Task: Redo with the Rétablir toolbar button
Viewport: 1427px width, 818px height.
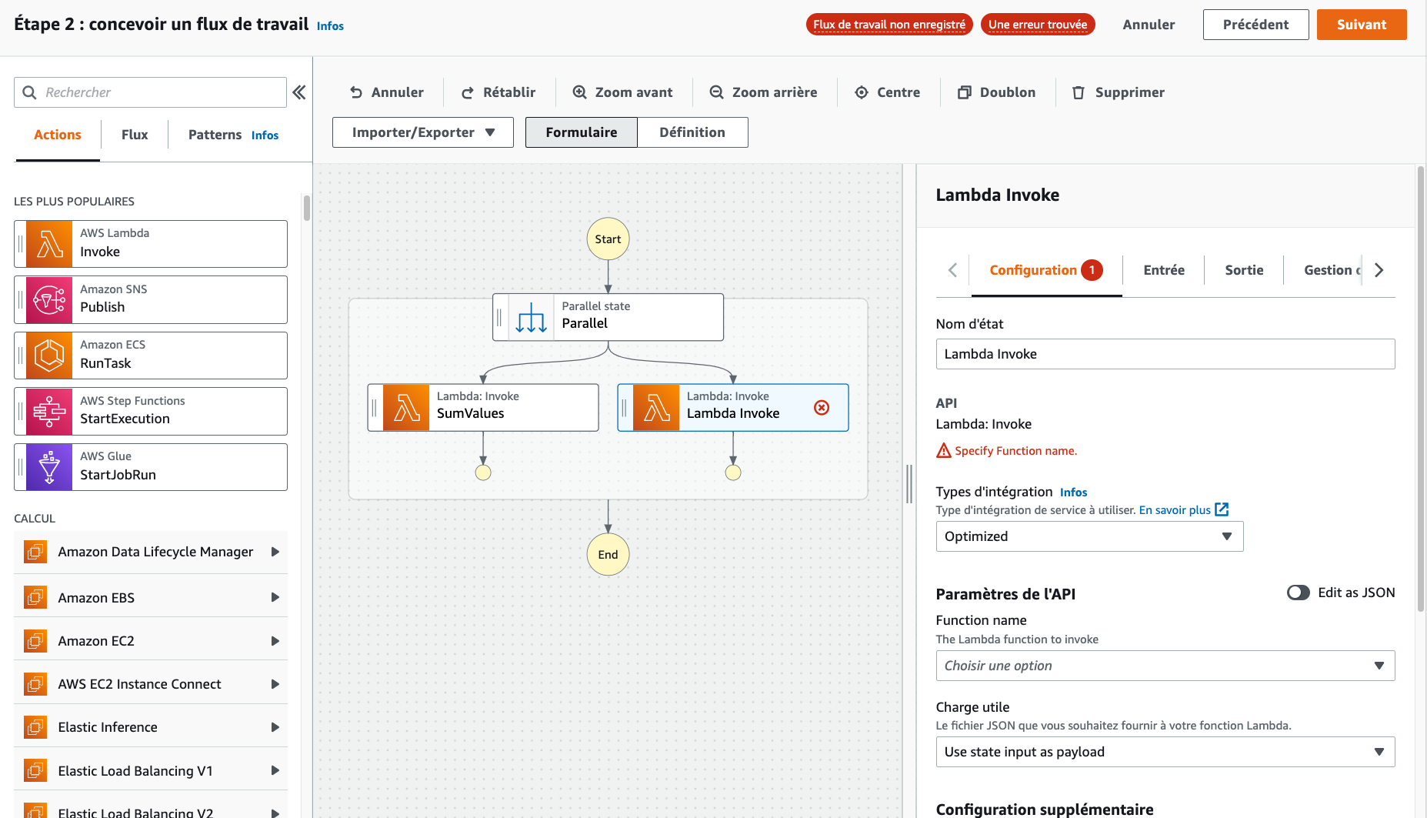Action: coord(498,92)
